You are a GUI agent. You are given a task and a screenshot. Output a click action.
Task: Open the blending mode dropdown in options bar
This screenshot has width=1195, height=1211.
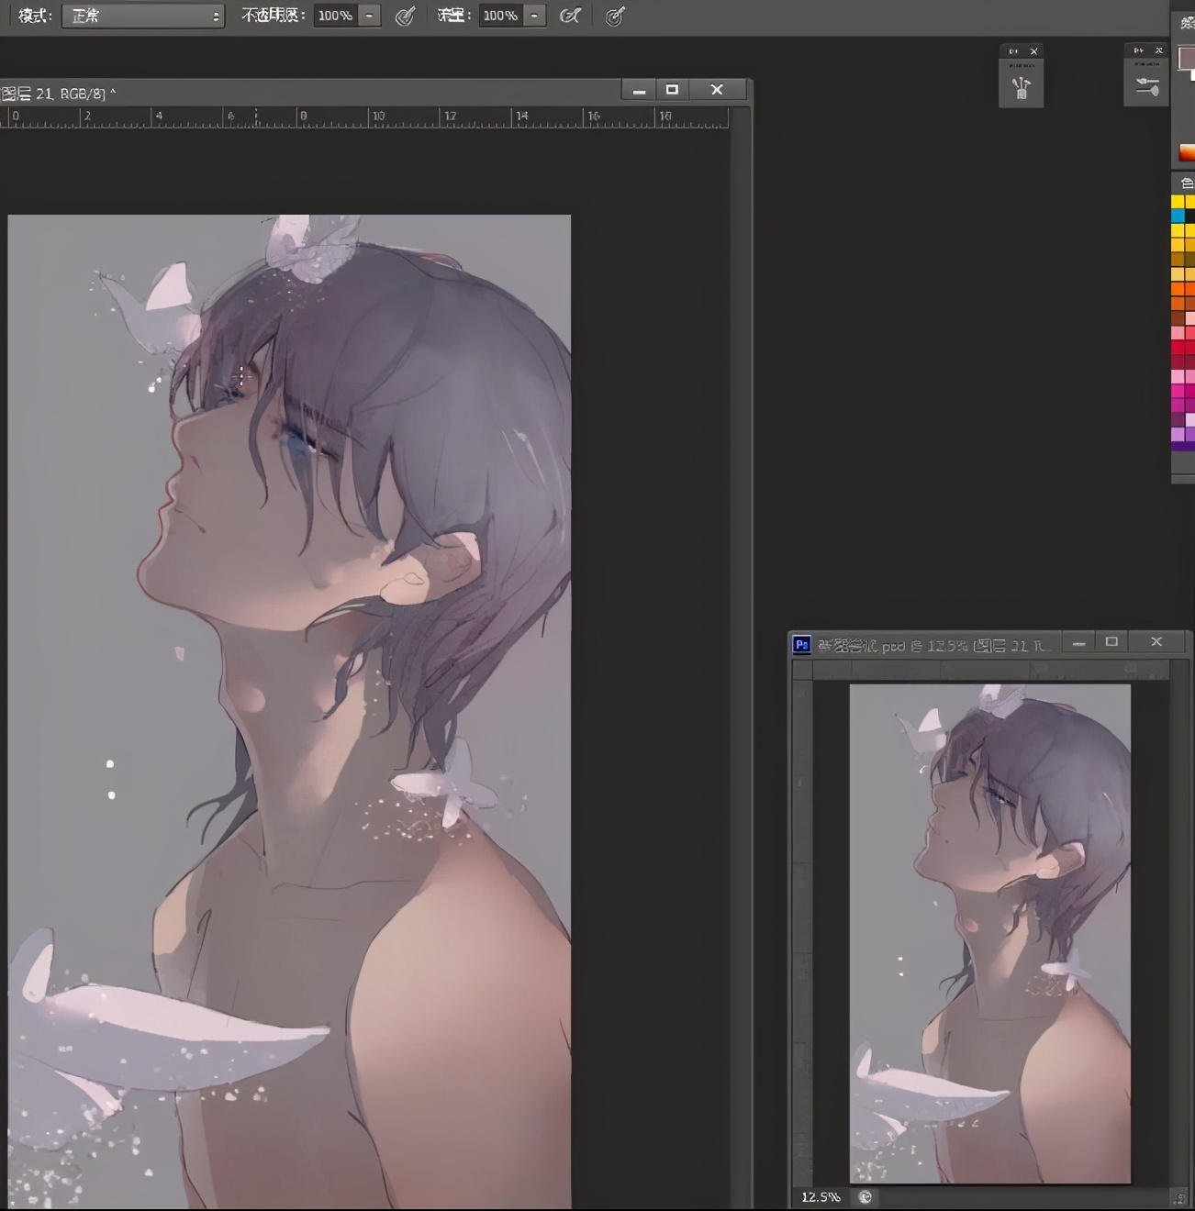click(x=143, y=16)
